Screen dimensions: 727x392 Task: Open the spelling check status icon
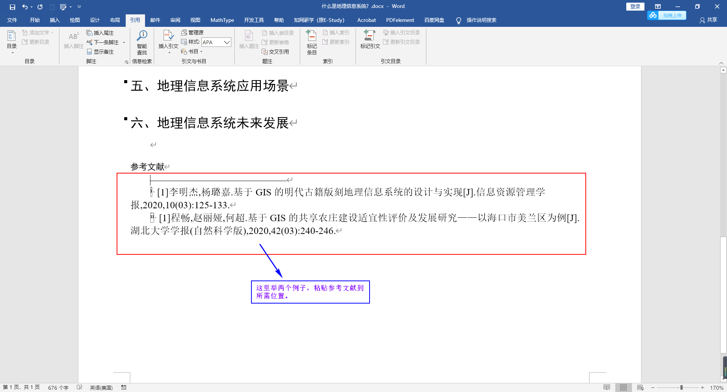80,387
